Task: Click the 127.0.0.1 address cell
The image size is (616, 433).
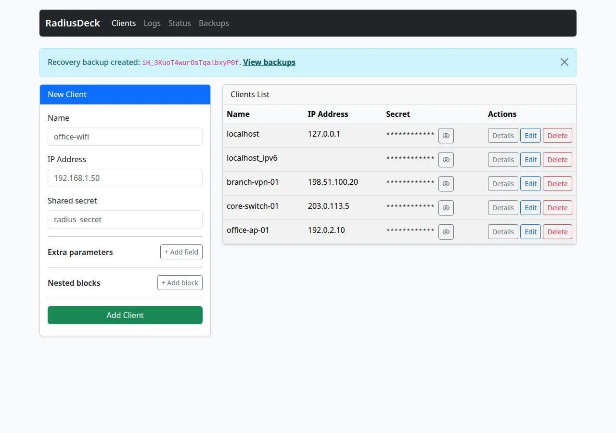Action: tap(343, 136)
